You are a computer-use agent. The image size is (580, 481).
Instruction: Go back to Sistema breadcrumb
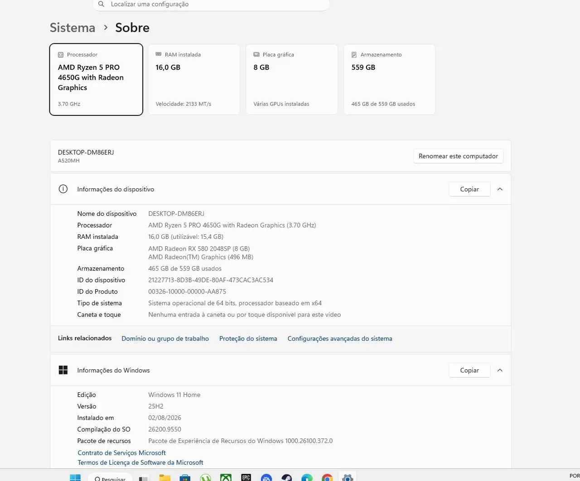pyautogui.click(x=72, y=28)
